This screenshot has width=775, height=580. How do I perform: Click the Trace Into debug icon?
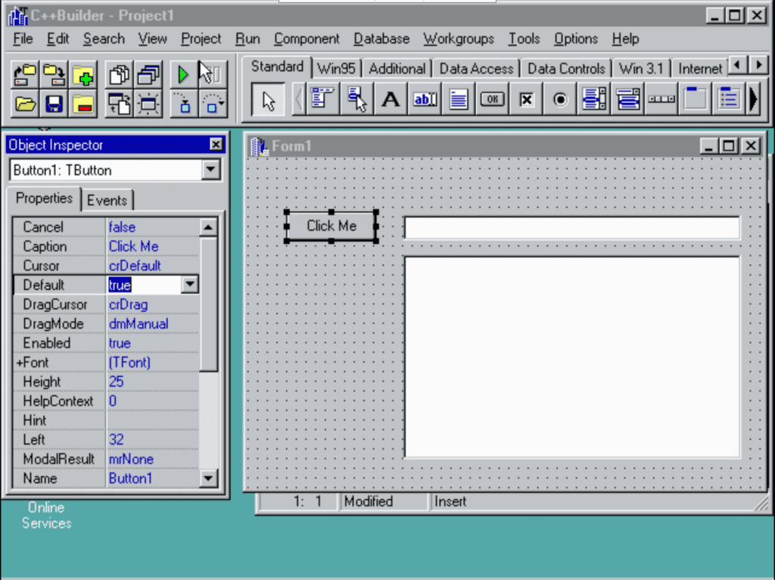[x=183, y=104]
